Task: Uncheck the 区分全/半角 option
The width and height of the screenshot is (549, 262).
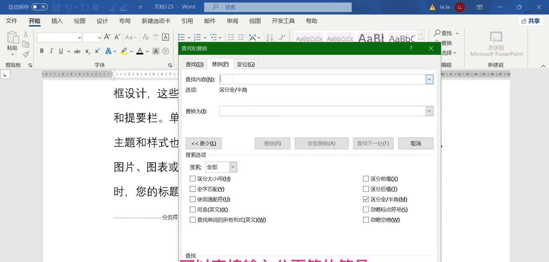Action: 366,199
